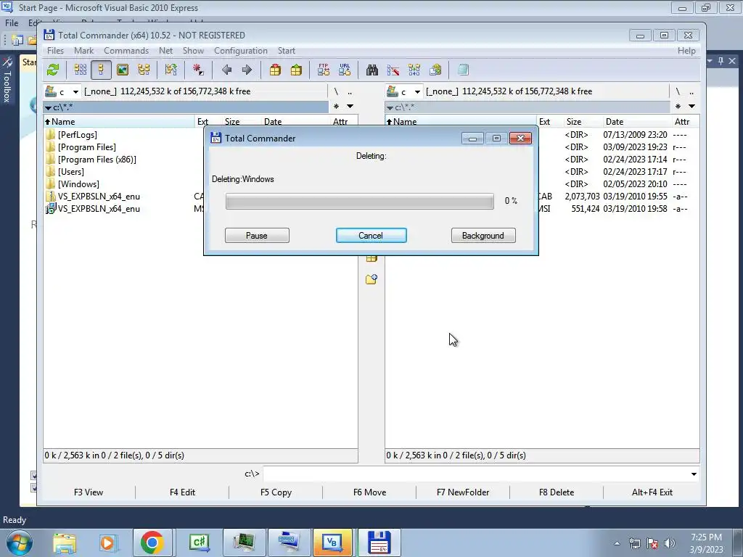Click the left panel root directory backslash button
The height and width of the screenshot is (557, 743).
point(336,91)
